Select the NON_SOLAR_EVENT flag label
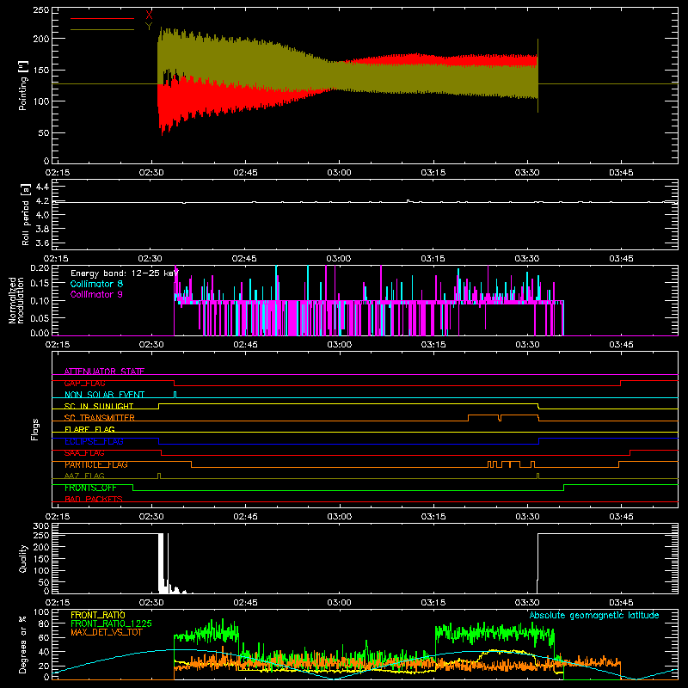This screenshot has height=688, width=688. coord(104,395)
